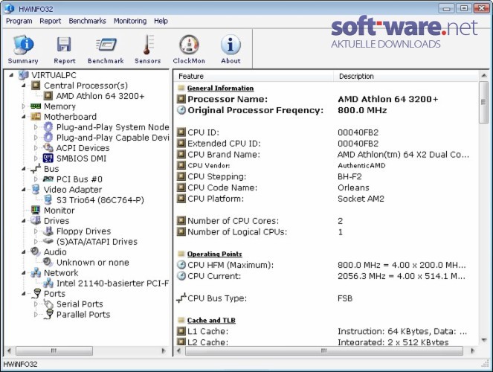Open the ClockMon gauge icon

(189, 45)
